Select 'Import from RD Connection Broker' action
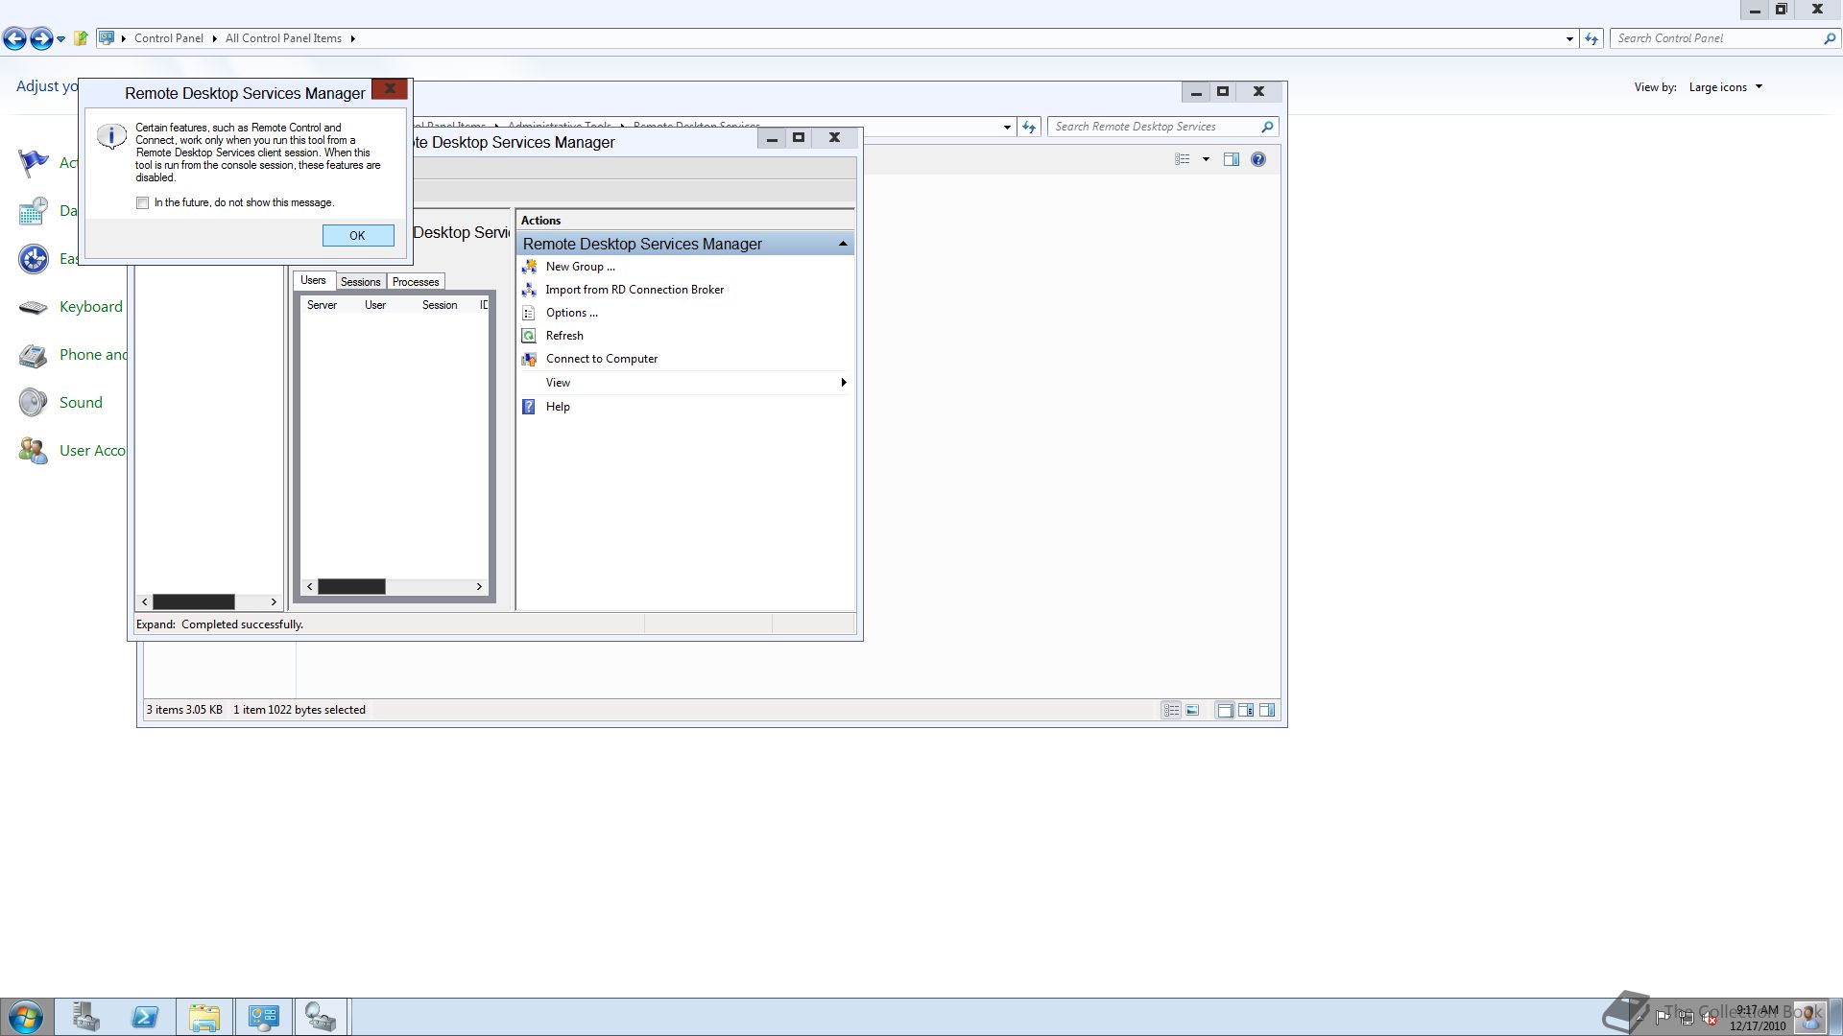 click(634, 290)
